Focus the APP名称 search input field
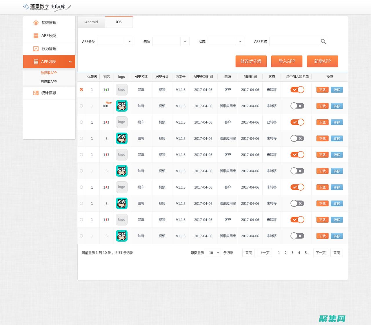Viewport: 371px width, 325px height. [x=294, y=41]
